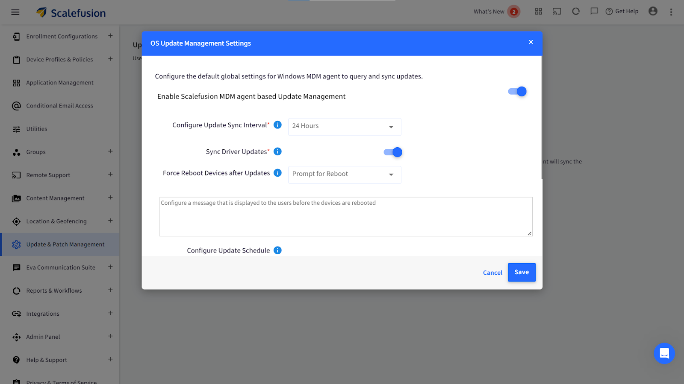Toggle the Sync Driver Updates switch
The image size is (684, 384).
coord(393,152)
